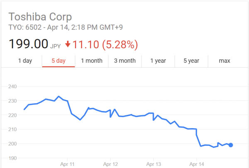Click the 240 y-axis value label

13,86
